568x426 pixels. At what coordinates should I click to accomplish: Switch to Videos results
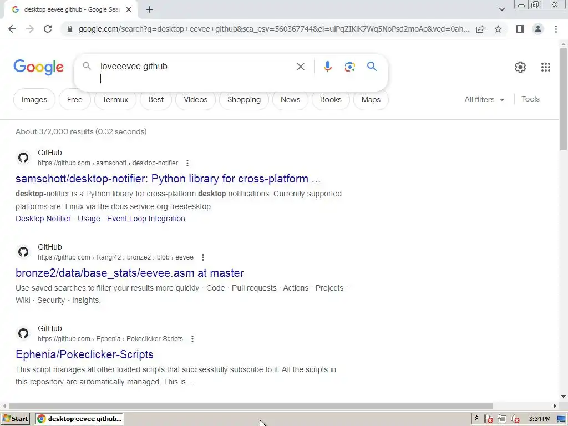pyautogui.click(x=195, y=99)
